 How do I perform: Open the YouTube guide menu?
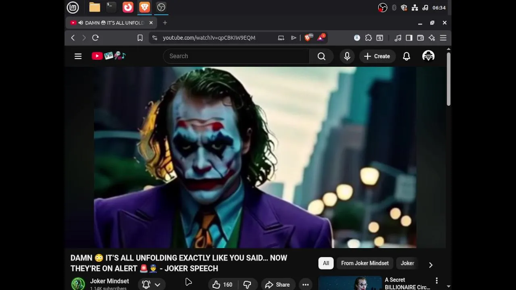click(78, 56)
